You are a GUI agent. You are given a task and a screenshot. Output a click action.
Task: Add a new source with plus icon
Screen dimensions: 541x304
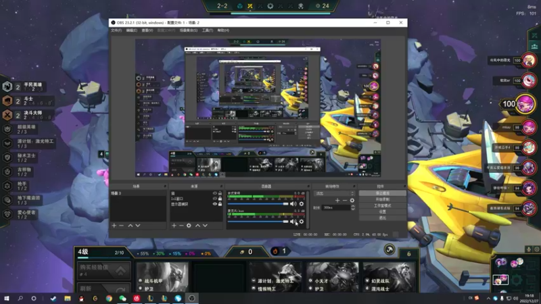[174, 226]
